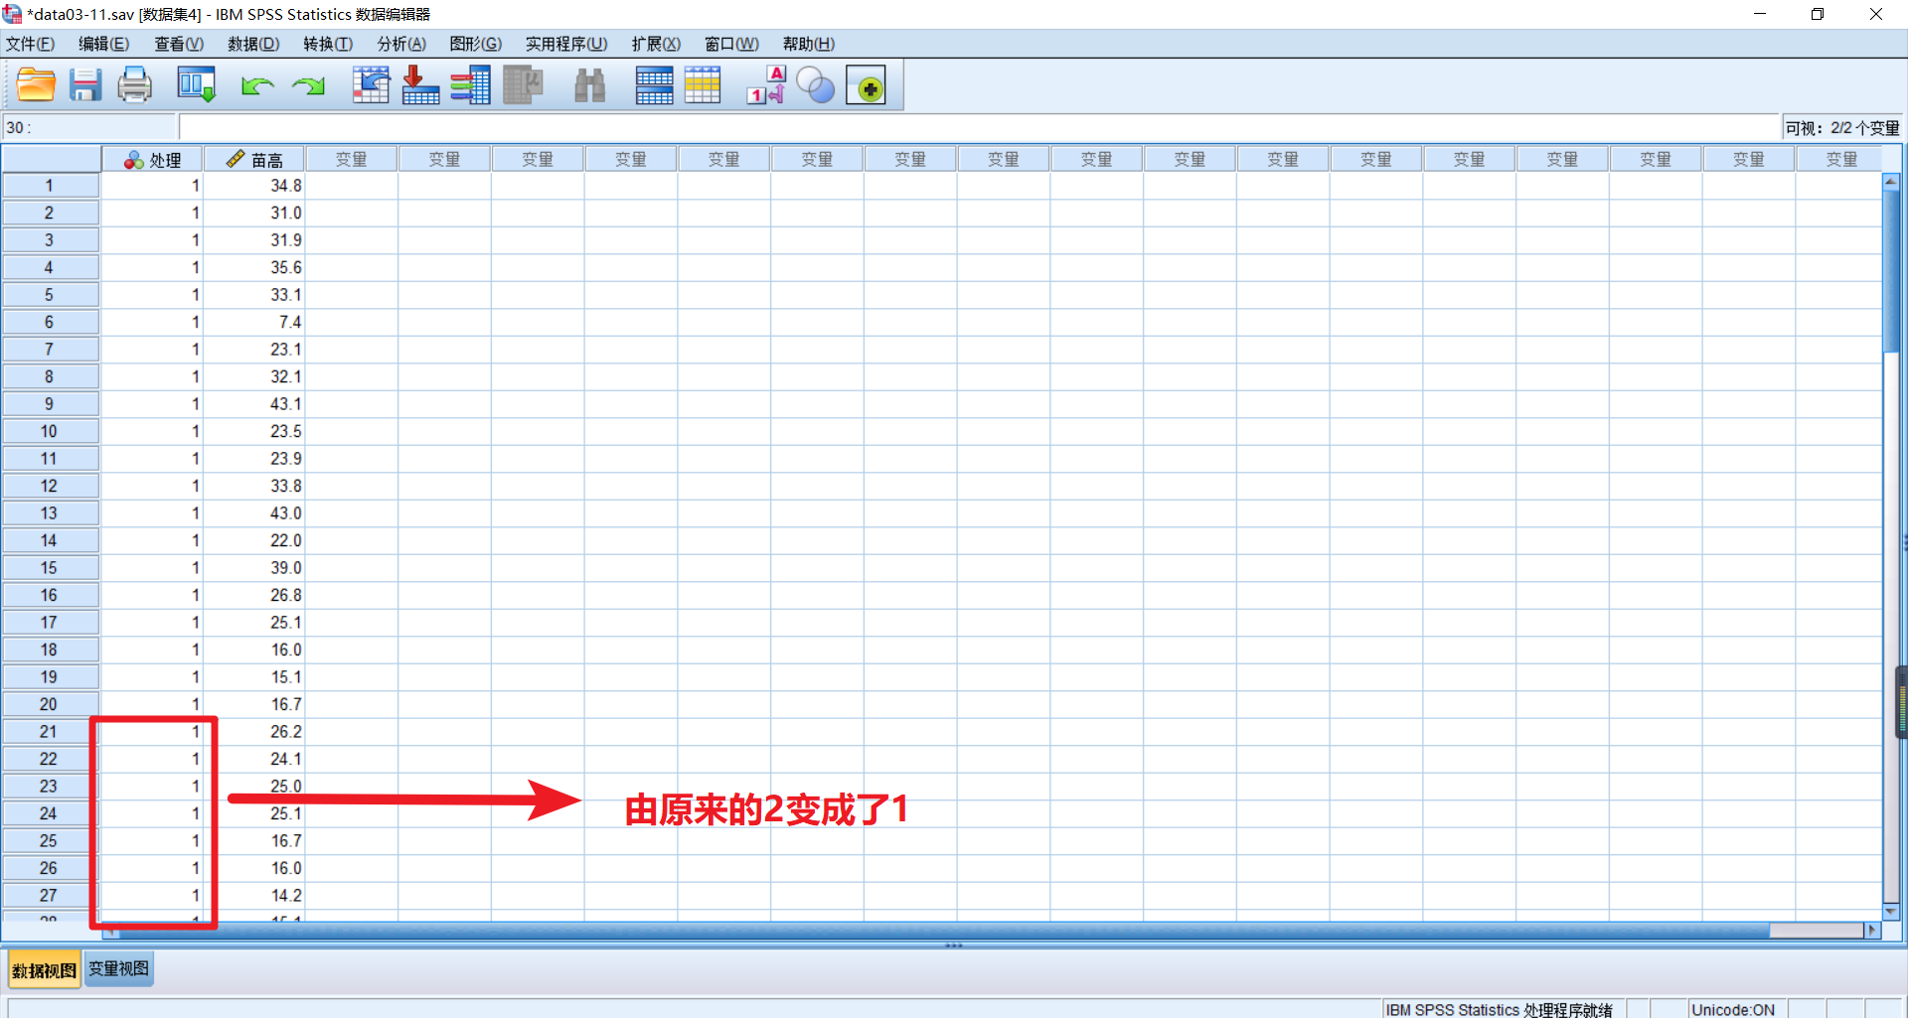Select 苗高 cell with value 34.8
Viewport: 1908px width, 1018px height.
tap(254, 186)
